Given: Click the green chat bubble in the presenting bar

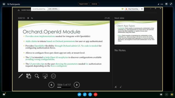Looking at the screenshot, I should coord(122,9).
